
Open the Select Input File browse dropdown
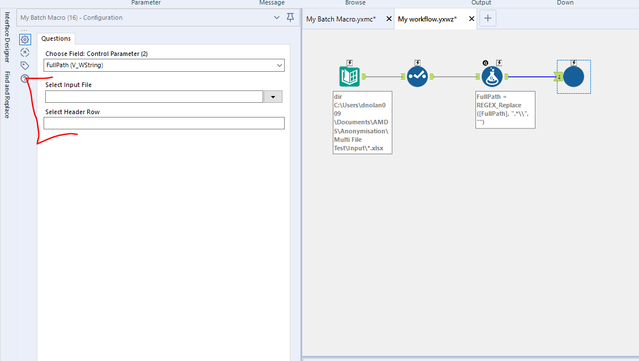click(x=273, y=96)
